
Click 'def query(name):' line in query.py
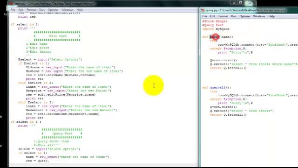[x=217, y=37]
